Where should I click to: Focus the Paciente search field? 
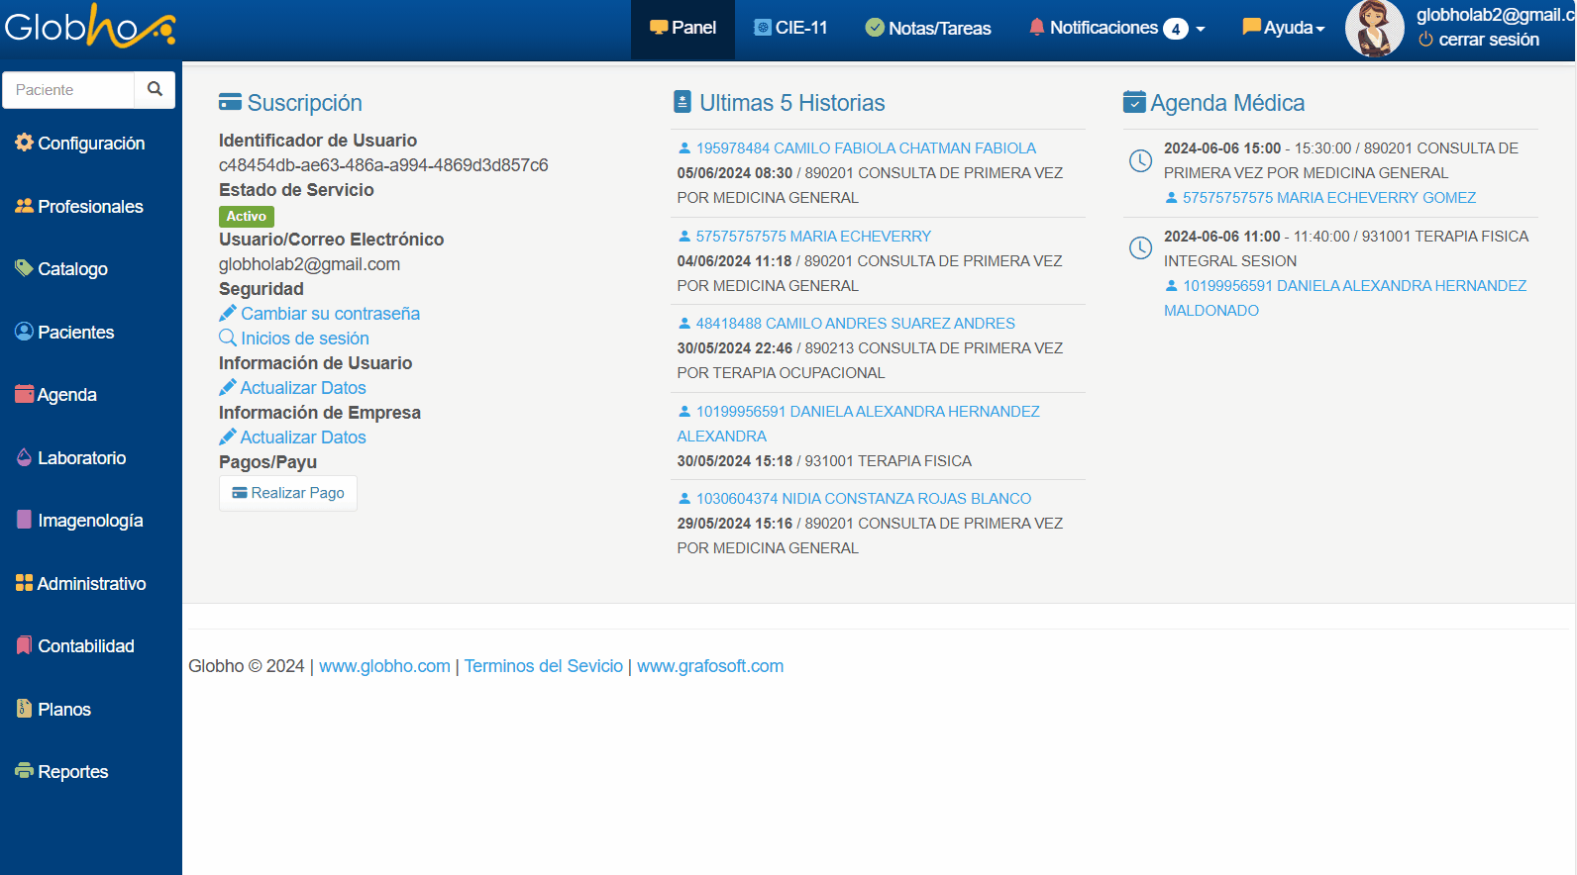(69, 90)
